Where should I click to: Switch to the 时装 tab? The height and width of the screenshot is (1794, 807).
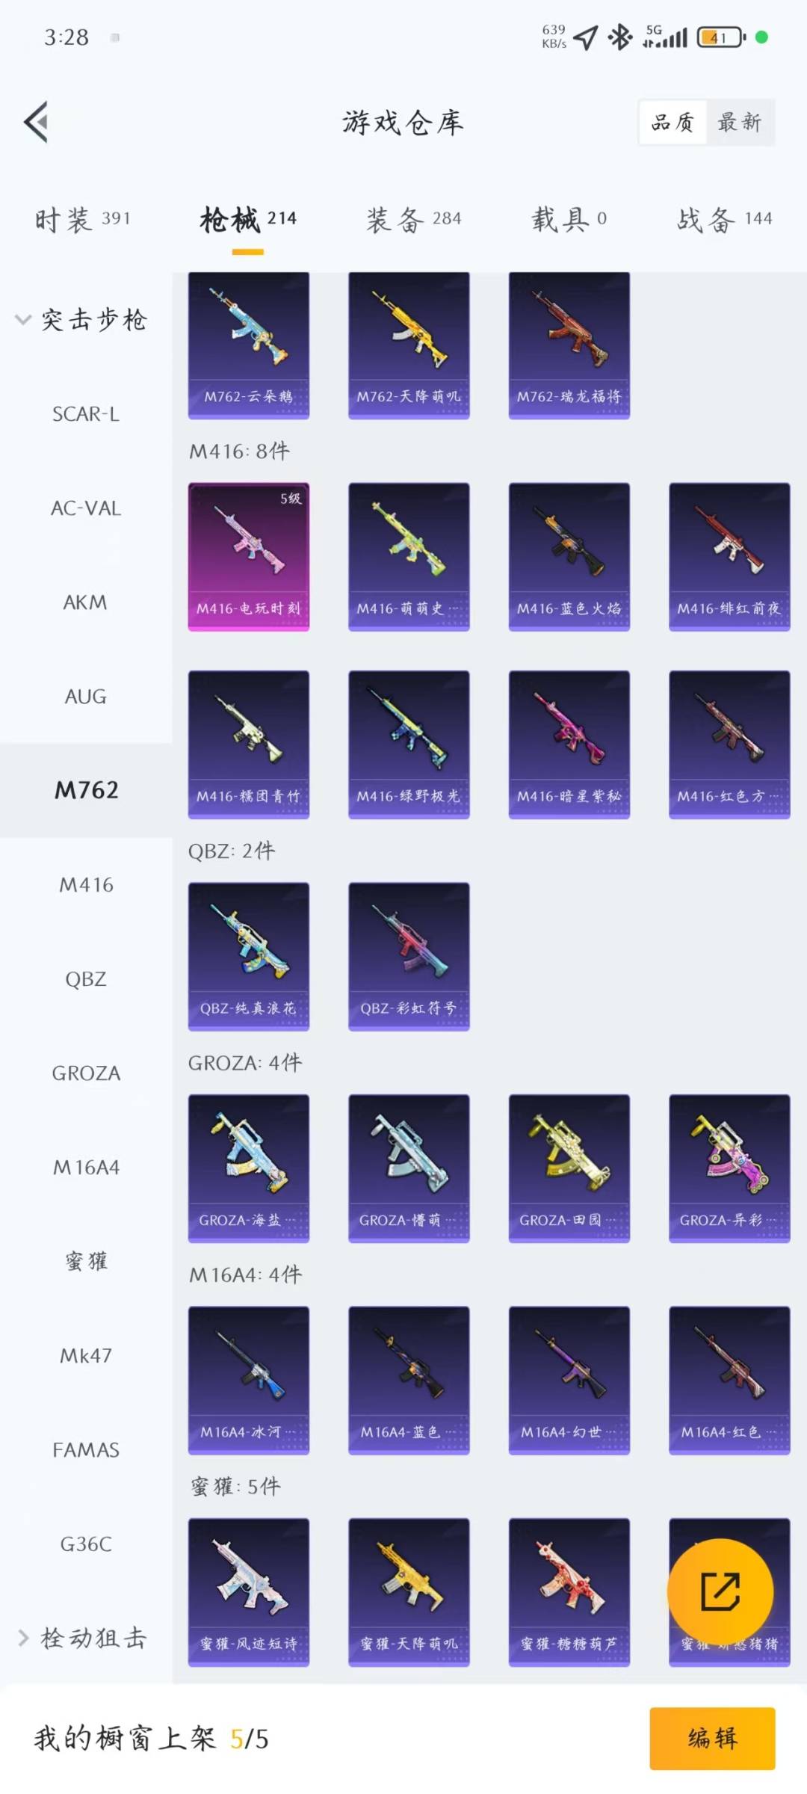pyautogui.click(x=83, y=219)
